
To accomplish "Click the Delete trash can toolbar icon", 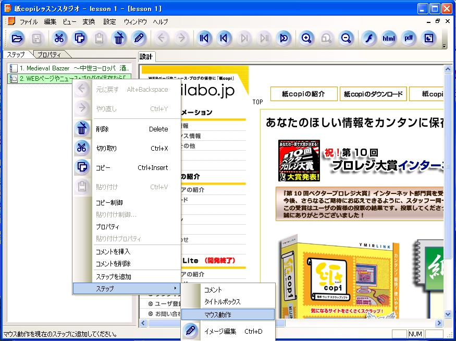I will pos(119,38).
